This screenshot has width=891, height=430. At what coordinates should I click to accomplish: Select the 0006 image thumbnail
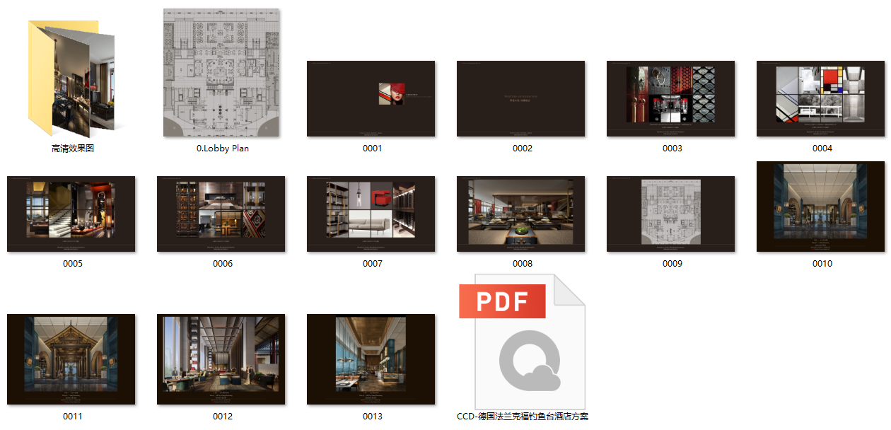coord(222,214)
